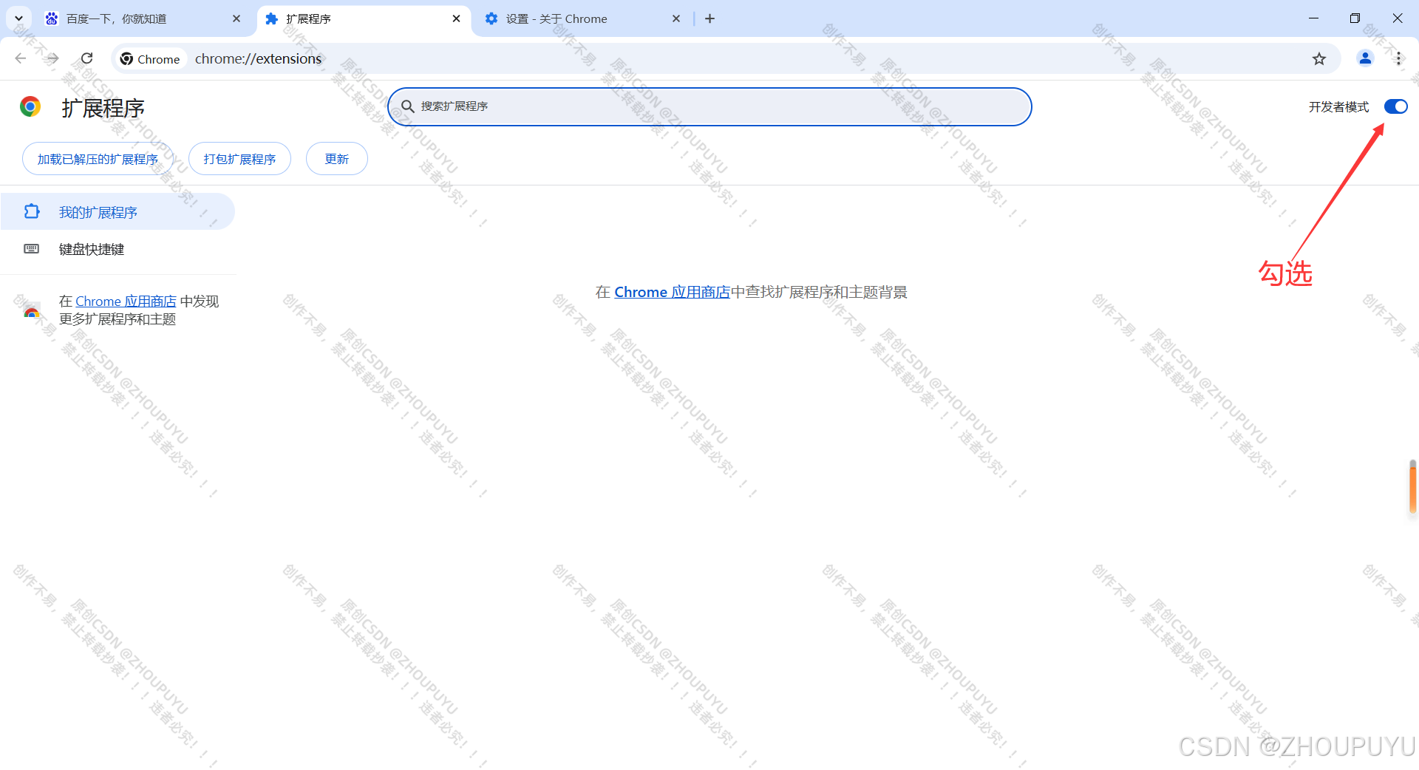Click the search magnifier icon
The width and height of the screenshot is (1419, 770).
[x=407, y=106]
